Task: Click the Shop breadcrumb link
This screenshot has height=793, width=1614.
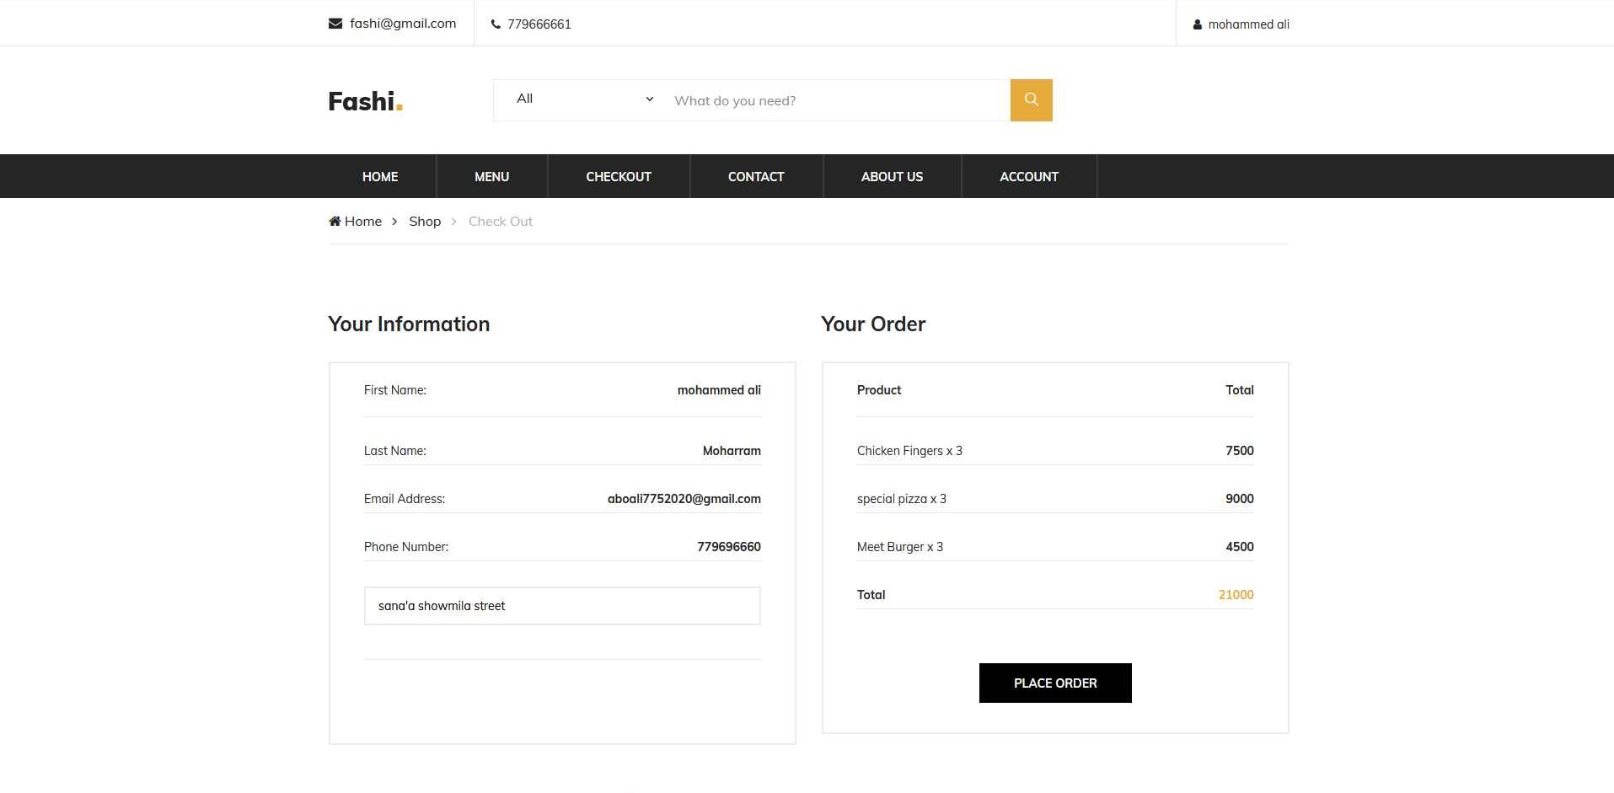Action: click(425, 222)
